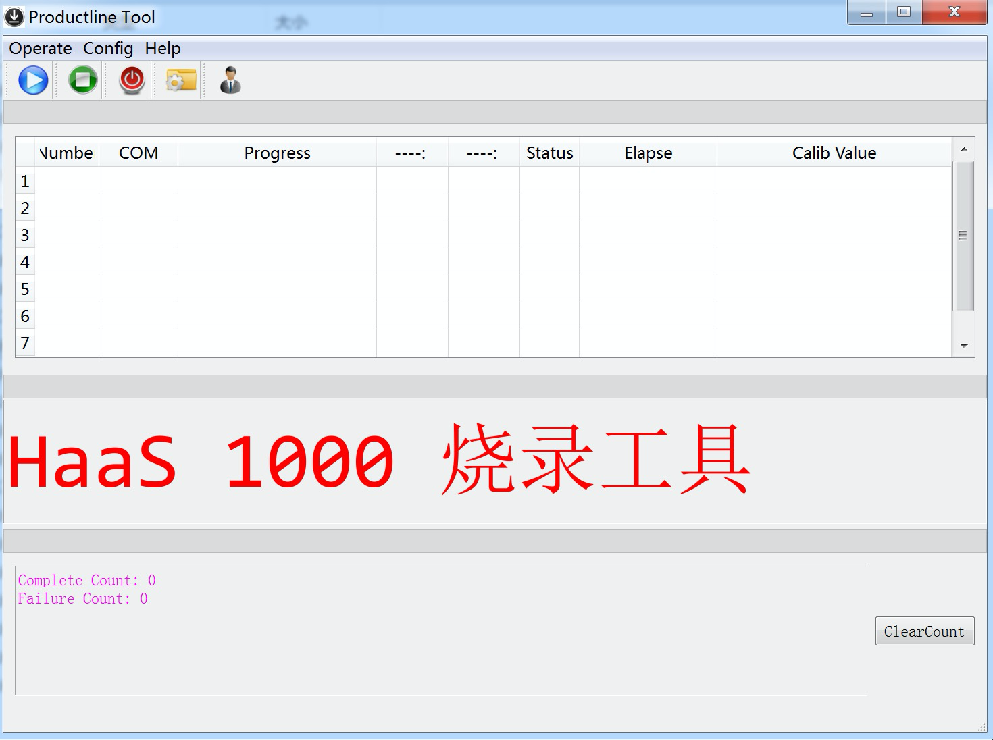
Task: Select the COM column header
Action: pyautogui.click(x=138, y=153)
